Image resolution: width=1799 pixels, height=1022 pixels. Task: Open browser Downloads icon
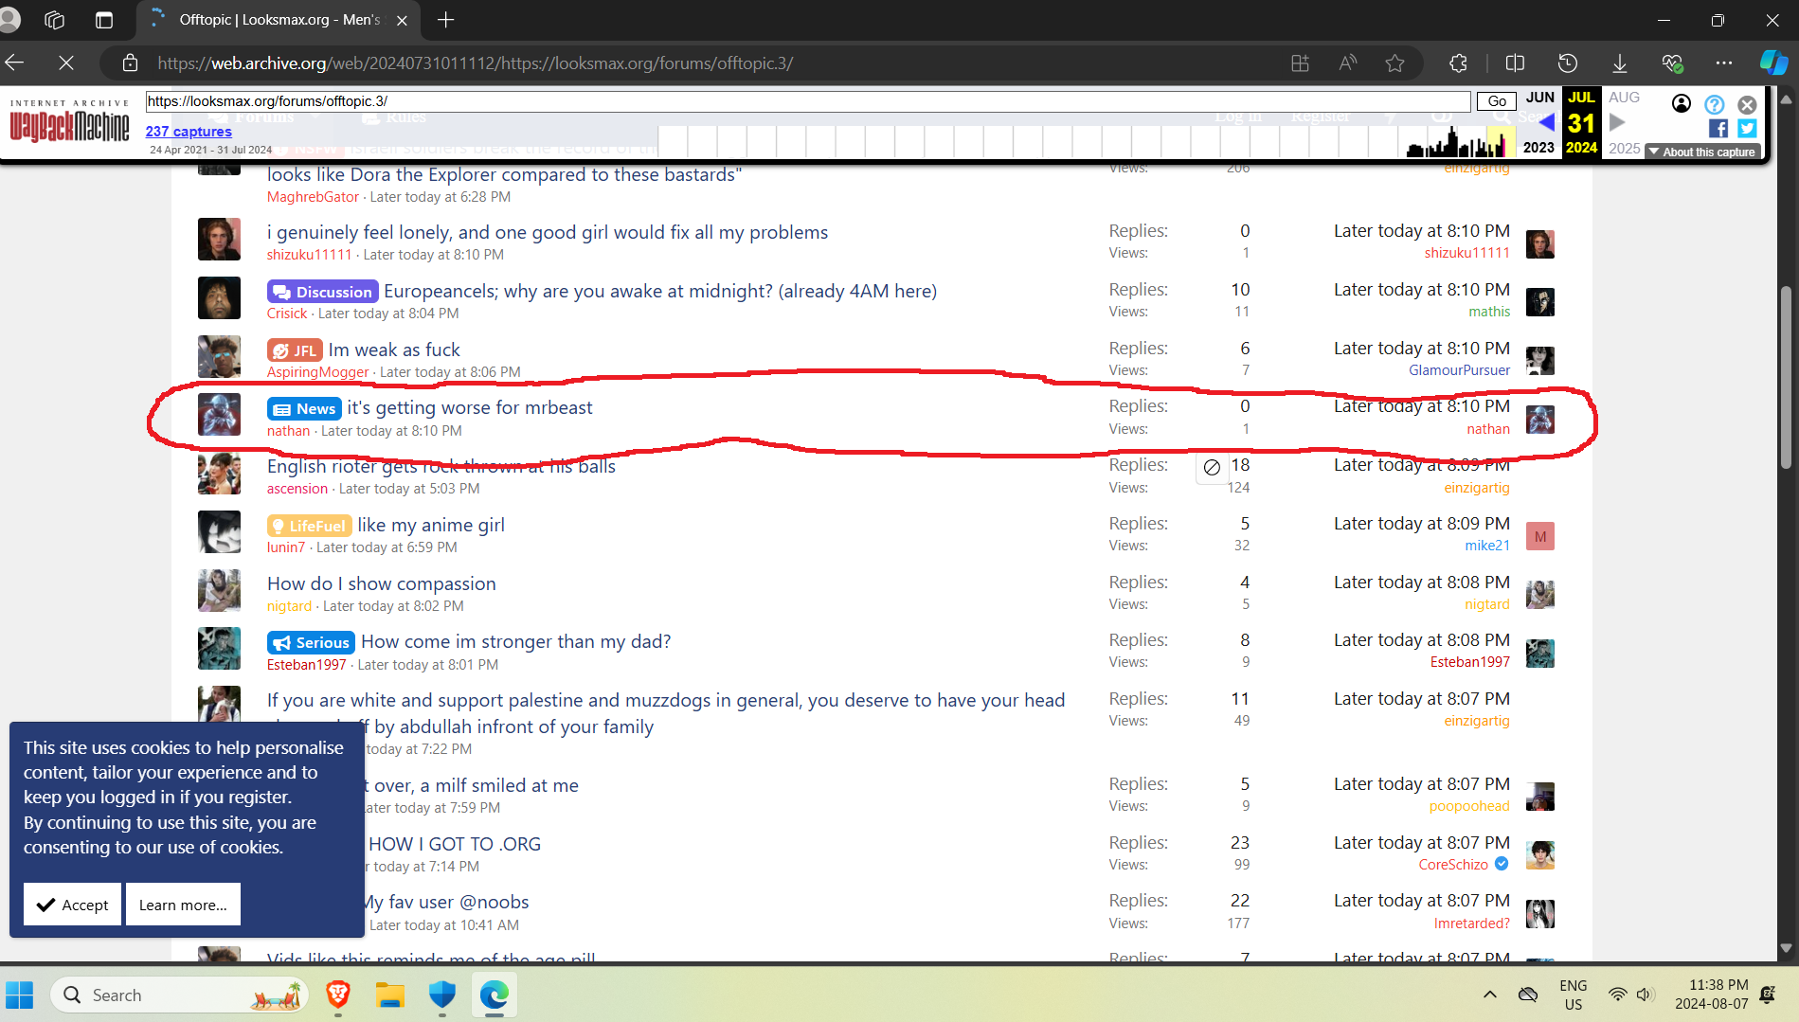coord(1620,63)
